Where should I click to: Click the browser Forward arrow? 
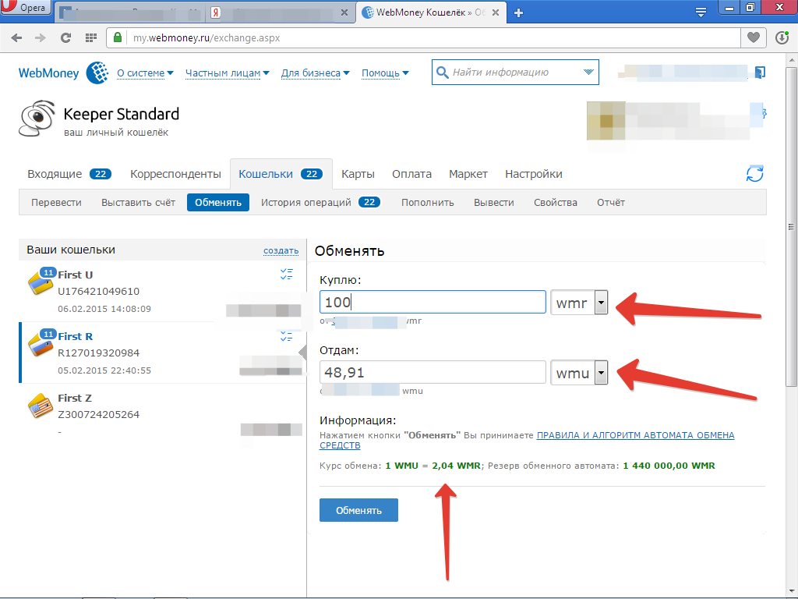(x=41, y=37)
